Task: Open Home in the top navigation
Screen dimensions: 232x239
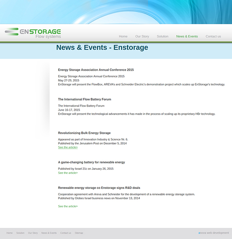Action: tap(123, 36)
